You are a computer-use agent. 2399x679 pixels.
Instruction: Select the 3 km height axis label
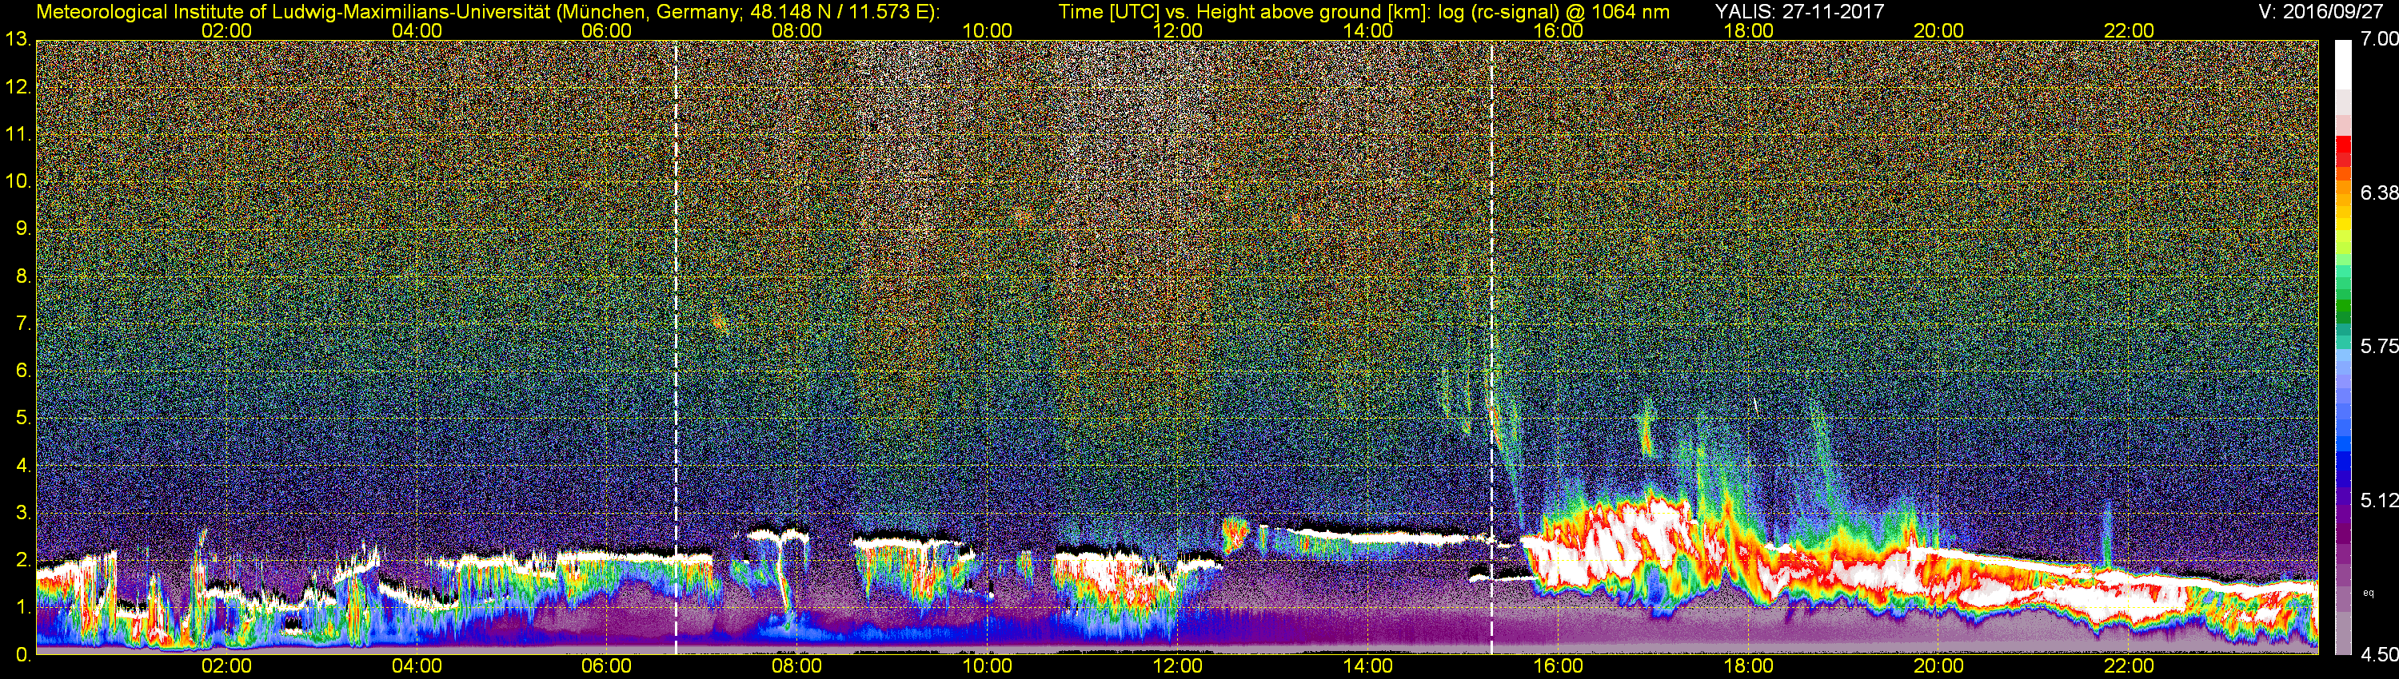[23, 514]
